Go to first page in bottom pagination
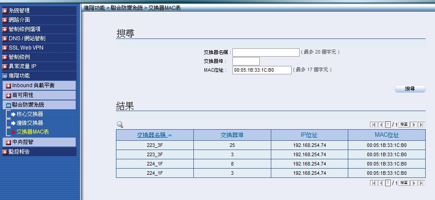435x200 pixels. pyautogui.click(x=373, y=183)
